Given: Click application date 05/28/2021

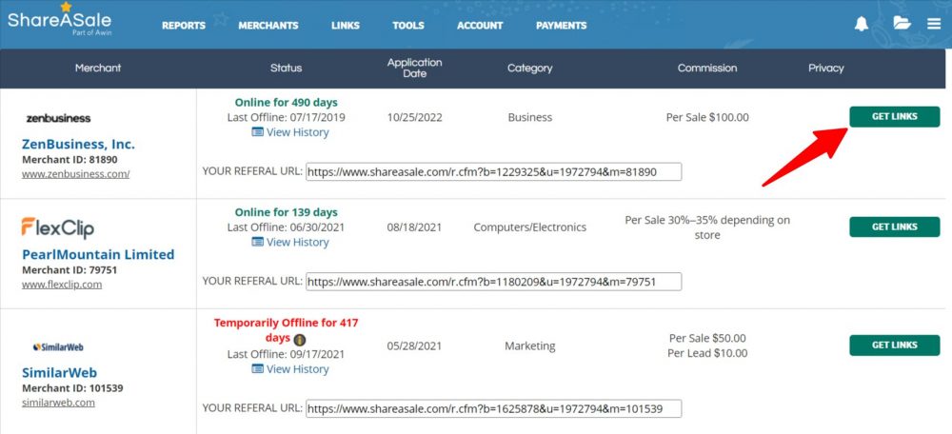Looking at the screenshot, I should tap(415, 346).
